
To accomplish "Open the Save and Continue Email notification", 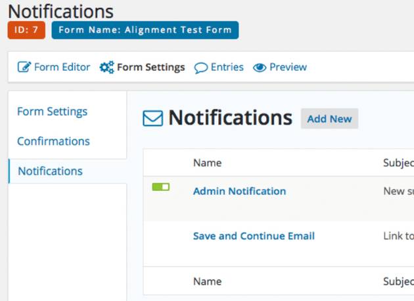I will pos(254,236).
